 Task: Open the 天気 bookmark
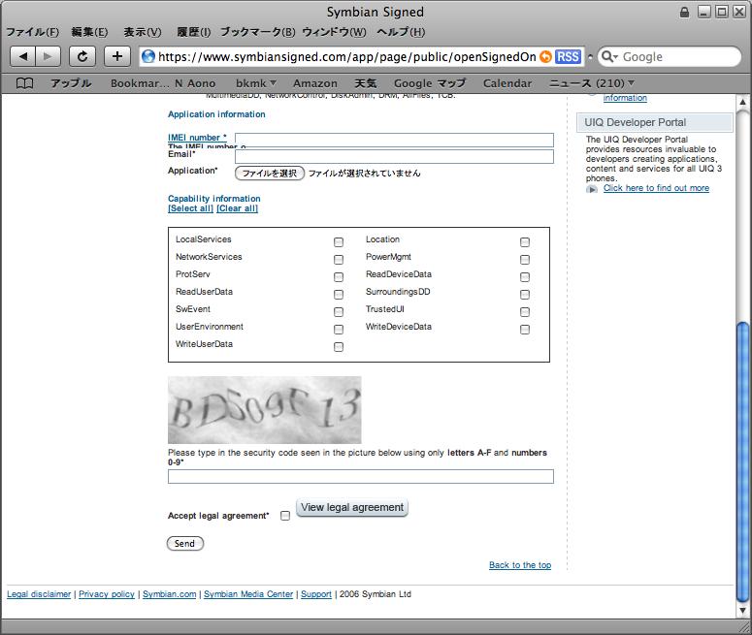[x=366, y=83]
